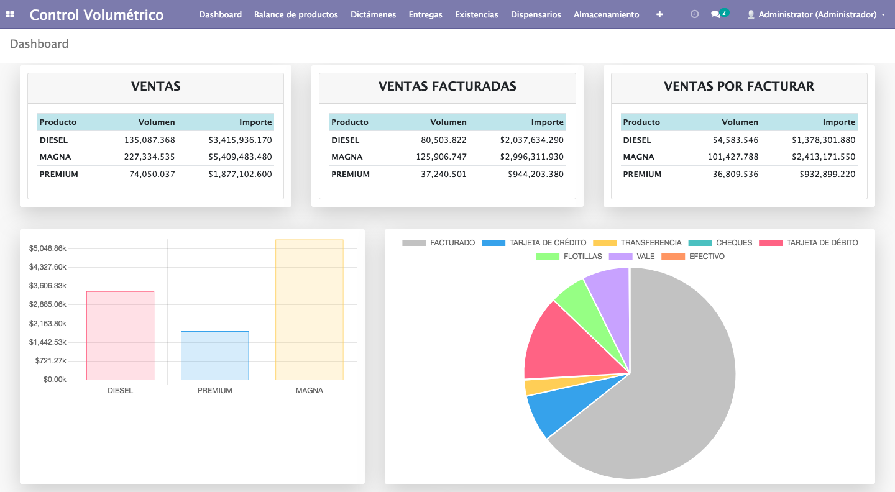
Task: Open the Existencias menu
Action: coord(476,14)
